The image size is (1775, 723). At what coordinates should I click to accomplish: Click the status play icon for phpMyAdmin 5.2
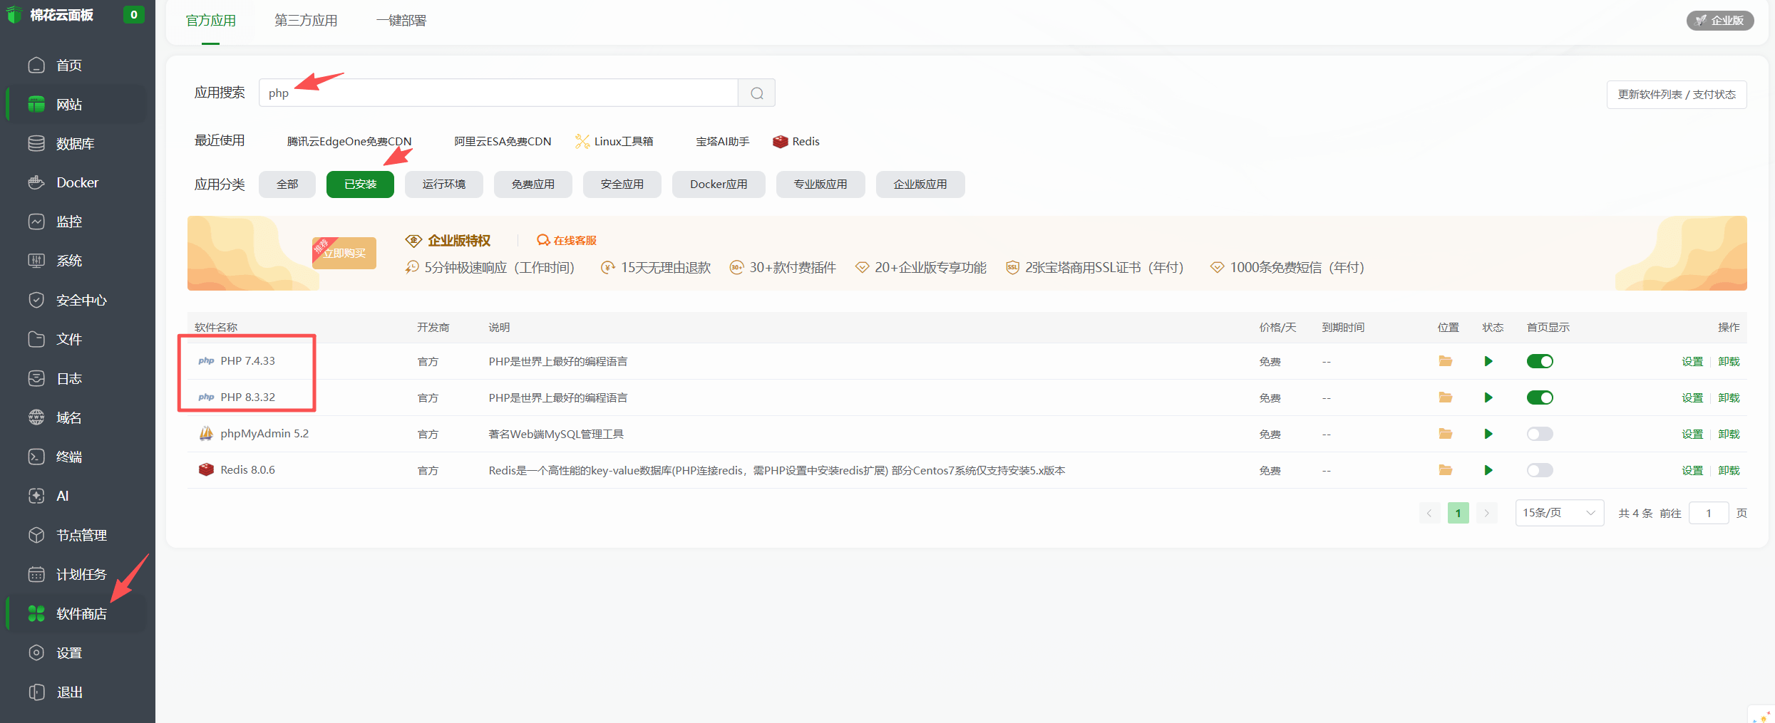point(1488,434)
